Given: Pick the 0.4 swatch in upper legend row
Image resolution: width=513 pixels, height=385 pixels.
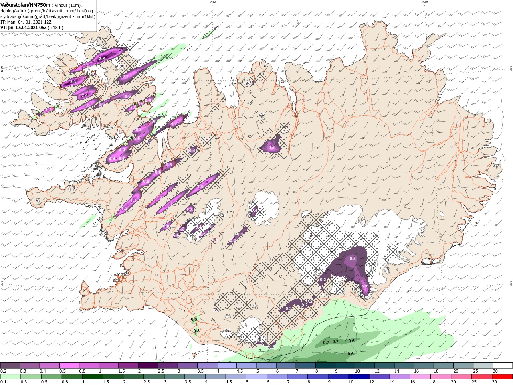Looking at the screenshot, I should 49,365.
